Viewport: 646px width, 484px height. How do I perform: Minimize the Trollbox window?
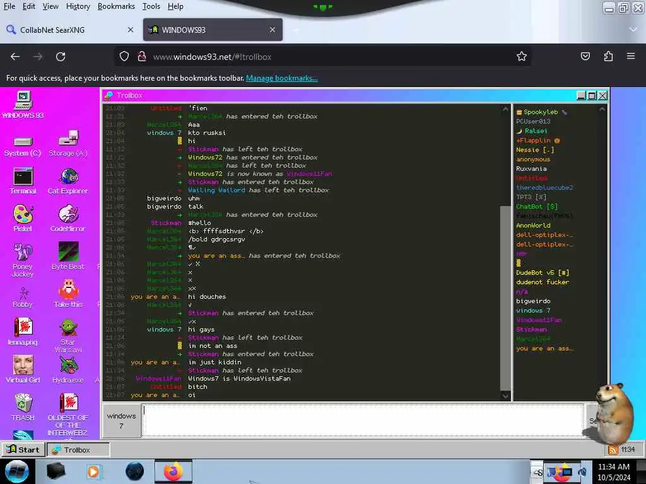tap(581, 96)
